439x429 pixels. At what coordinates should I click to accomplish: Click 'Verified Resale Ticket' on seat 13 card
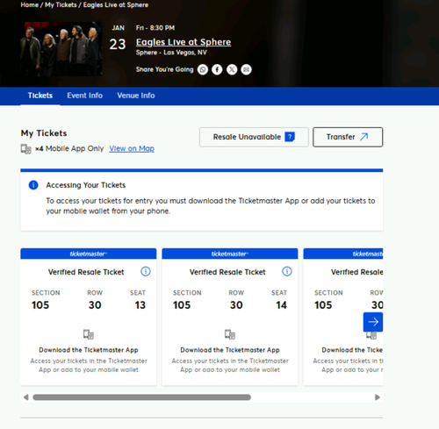pyautogui.click(x=86, y=272)
